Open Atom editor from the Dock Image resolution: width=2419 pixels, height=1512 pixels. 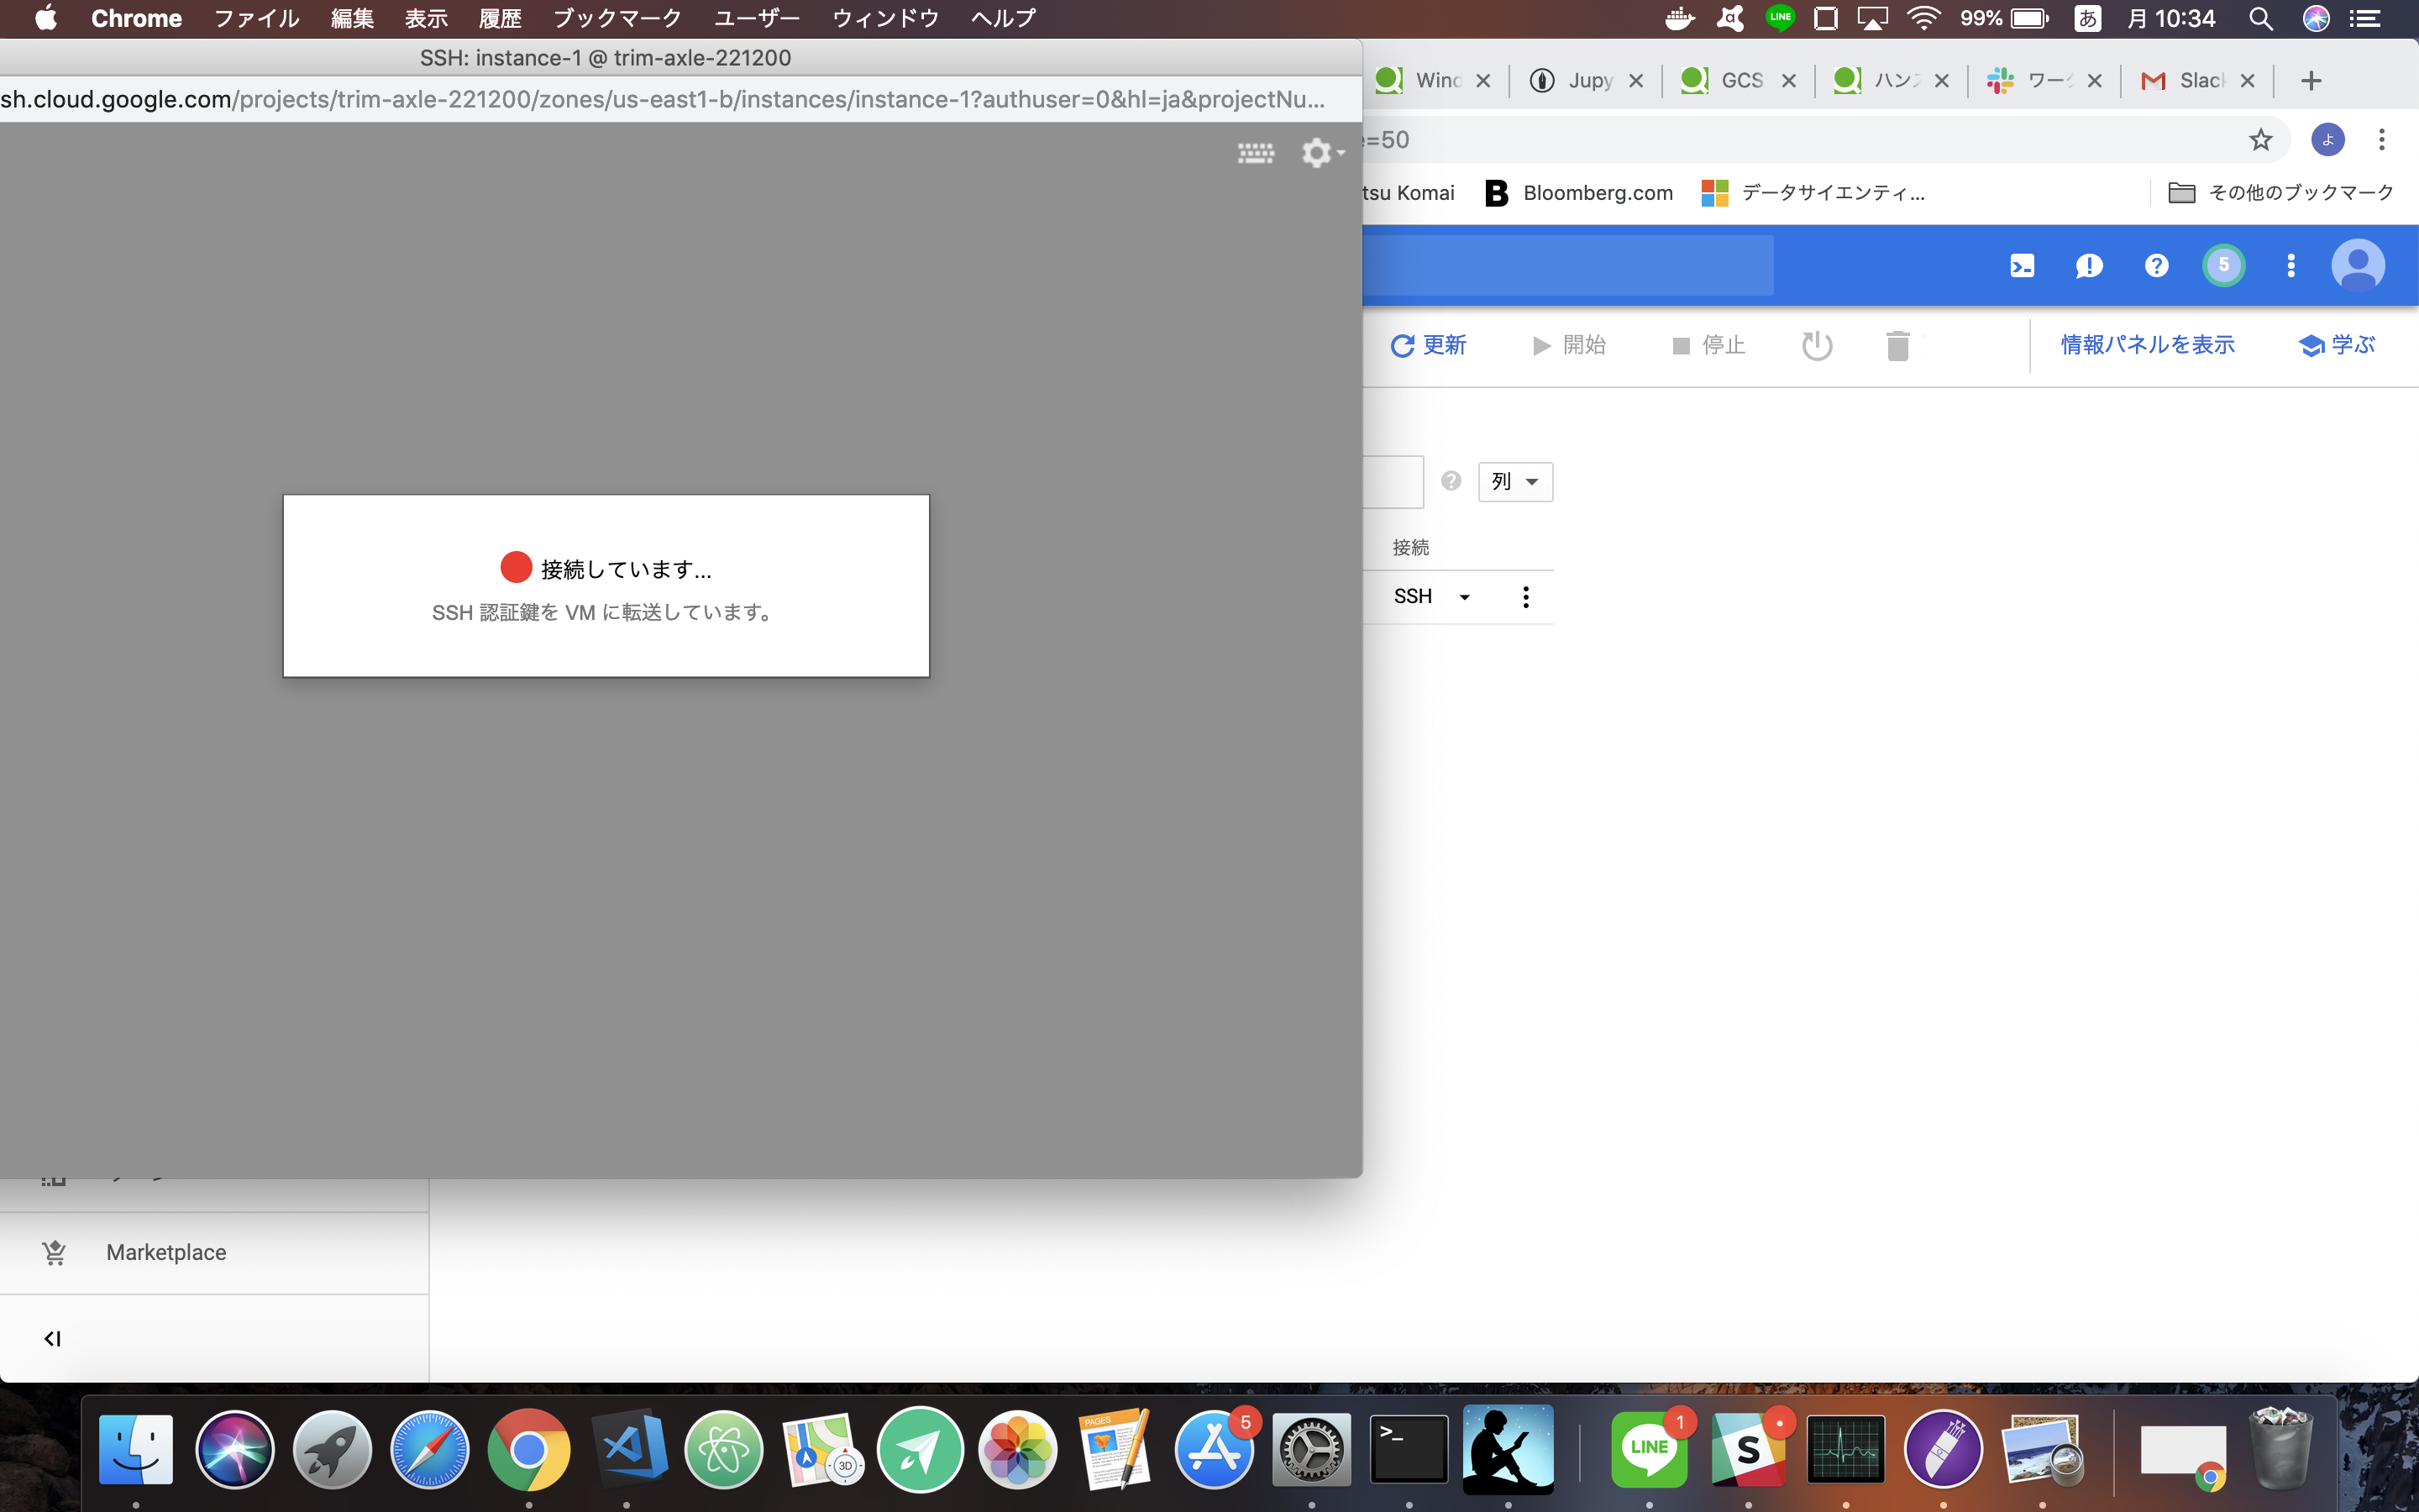[x=725, y=1449]
